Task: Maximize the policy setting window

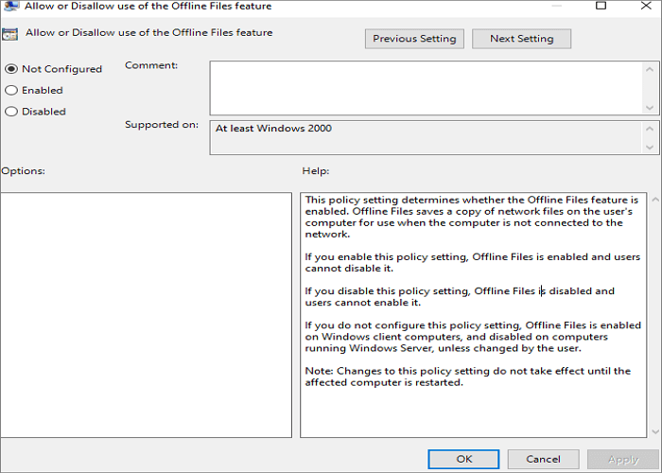Action: coord(601,6)
